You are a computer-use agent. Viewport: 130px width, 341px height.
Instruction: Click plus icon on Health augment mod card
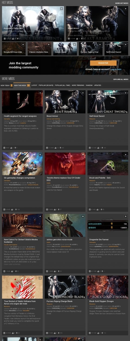(40, 93)
